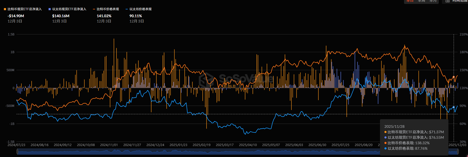This screenshot has height=157, width=468.
Task: Toggle the 以太坊现货ETF总净流入 legend label
Action: 69,9
